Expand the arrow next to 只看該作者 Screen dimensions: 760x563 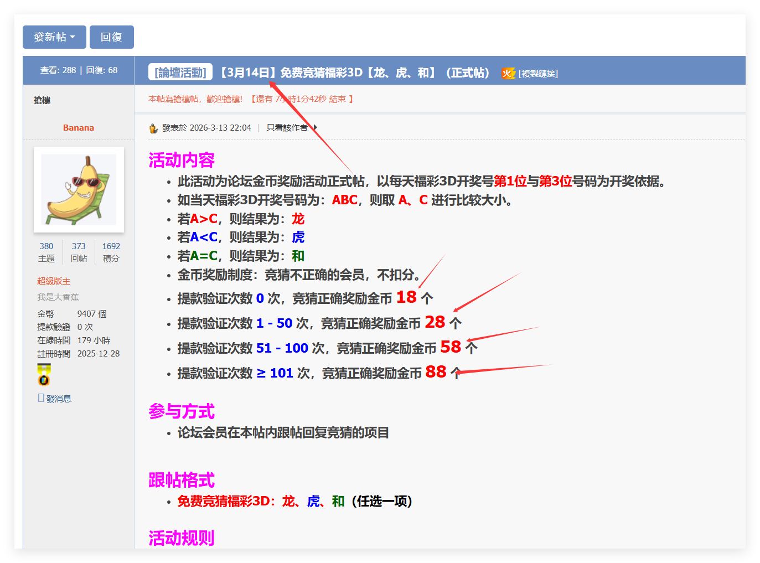tap(315, 127)
